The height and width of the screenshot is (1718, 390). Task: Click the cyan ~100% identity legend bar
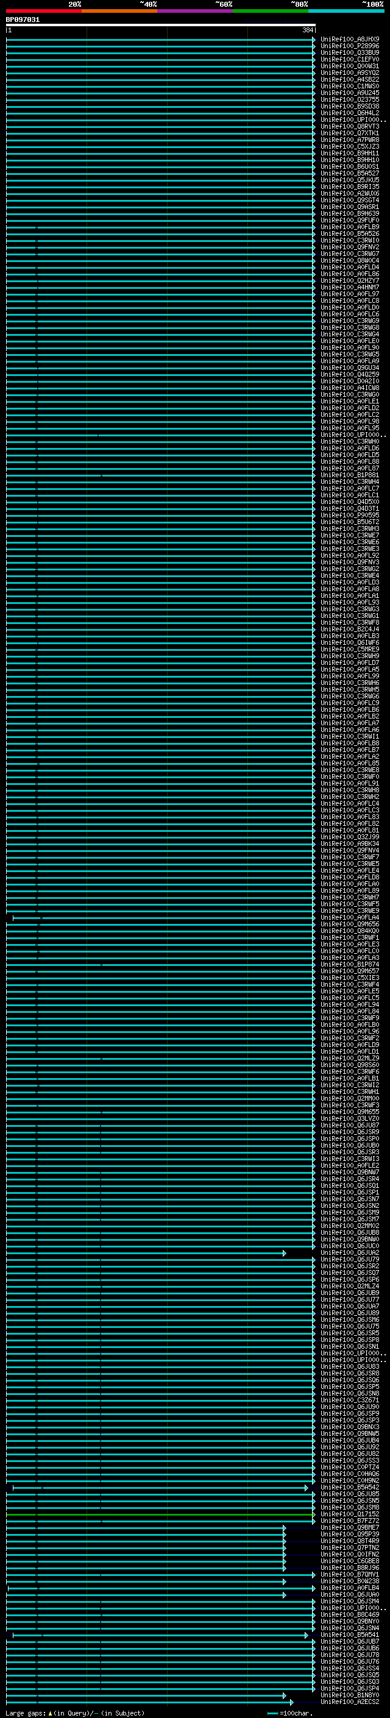point(346,11)
